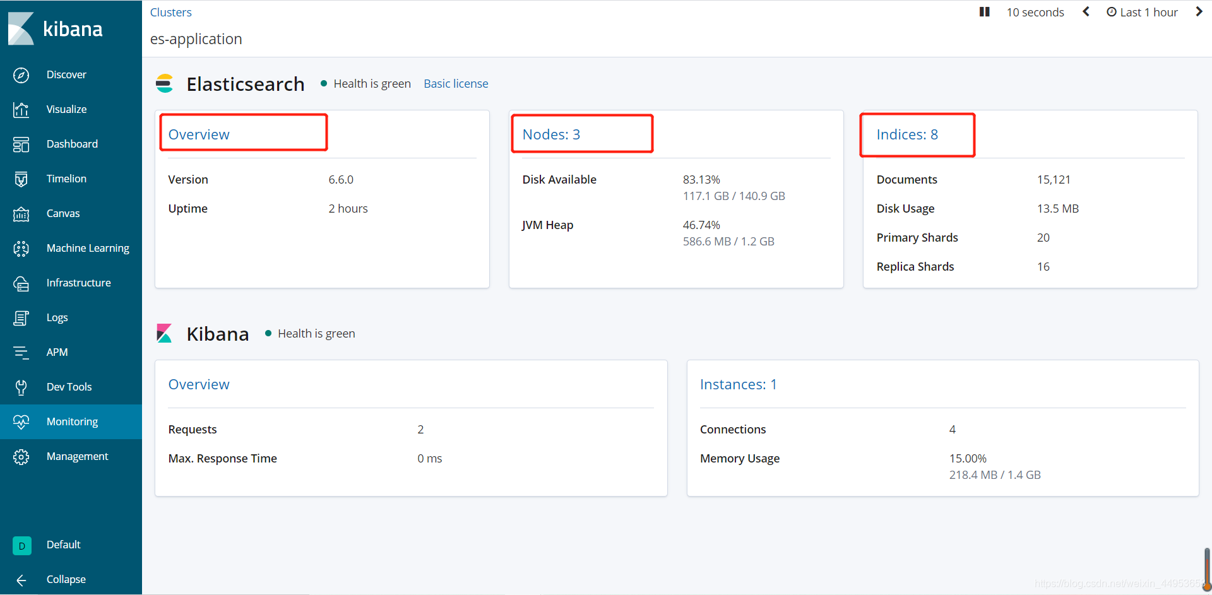Click the Collapse arrow icon

(x=21, y=580)
